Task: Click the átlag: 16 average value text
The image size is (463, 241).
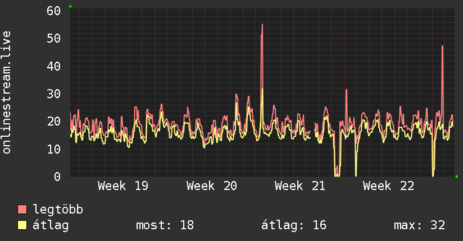Action: pyautogui.click(x=294, y=225)
